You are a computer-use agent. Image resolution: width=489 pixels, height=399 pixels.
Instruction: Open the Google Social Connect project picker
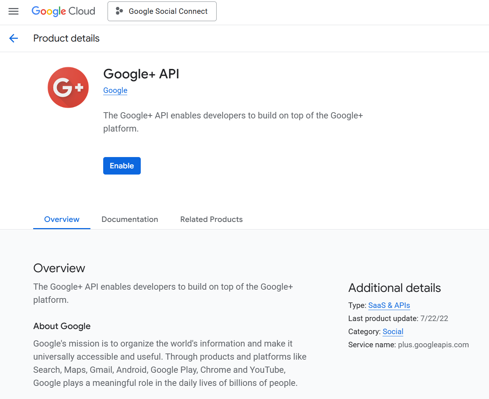click(x=162, y=11)
